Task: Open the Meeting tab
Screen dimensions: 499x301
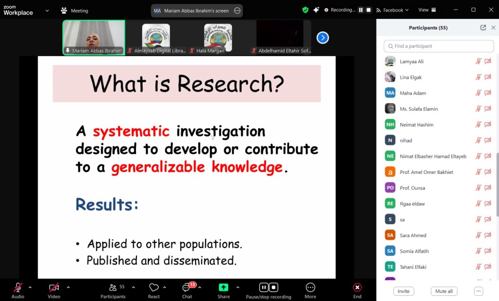Action: [75, 10]
